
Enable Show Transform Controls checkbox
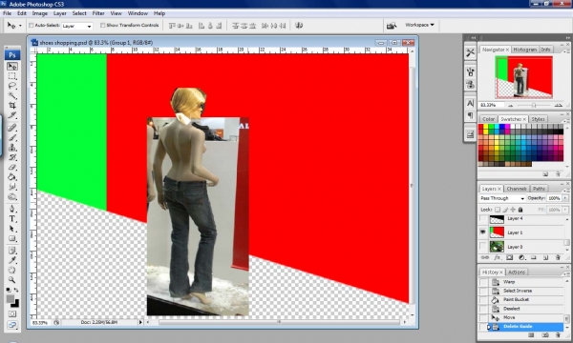point(103,25)
